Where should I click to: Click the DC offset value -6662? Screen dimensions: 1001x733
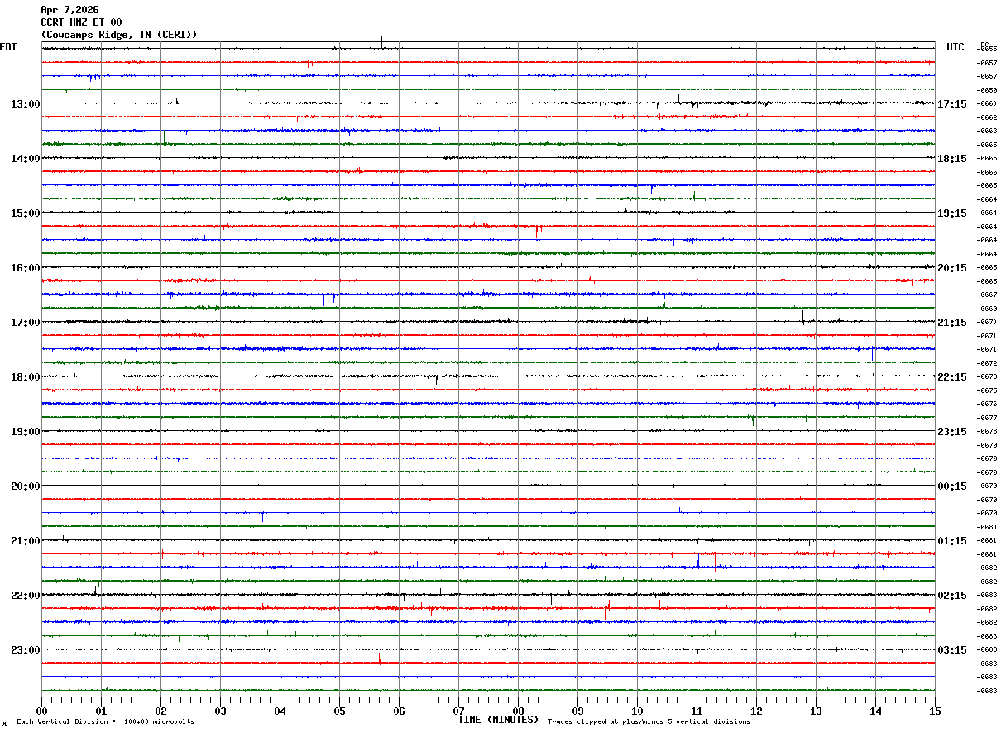[987, 117]
